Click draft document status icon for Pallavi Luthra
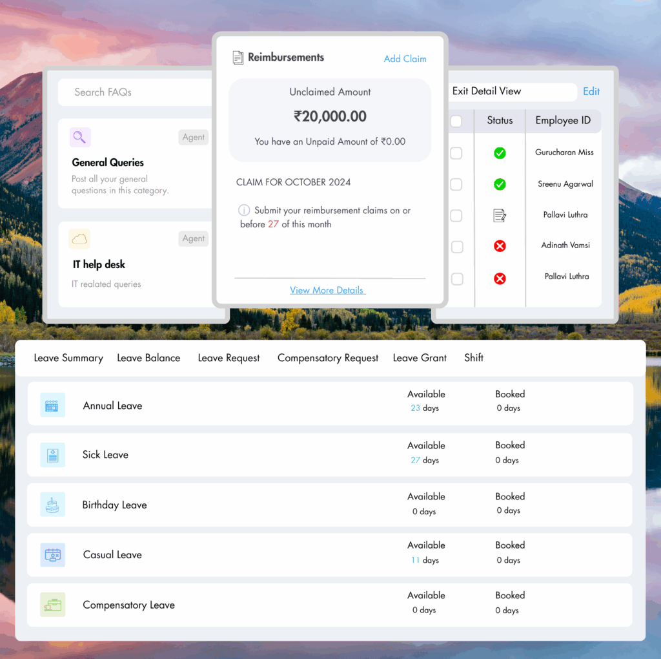Viewport: 661px width, 659px height. [x=500, y=216]
